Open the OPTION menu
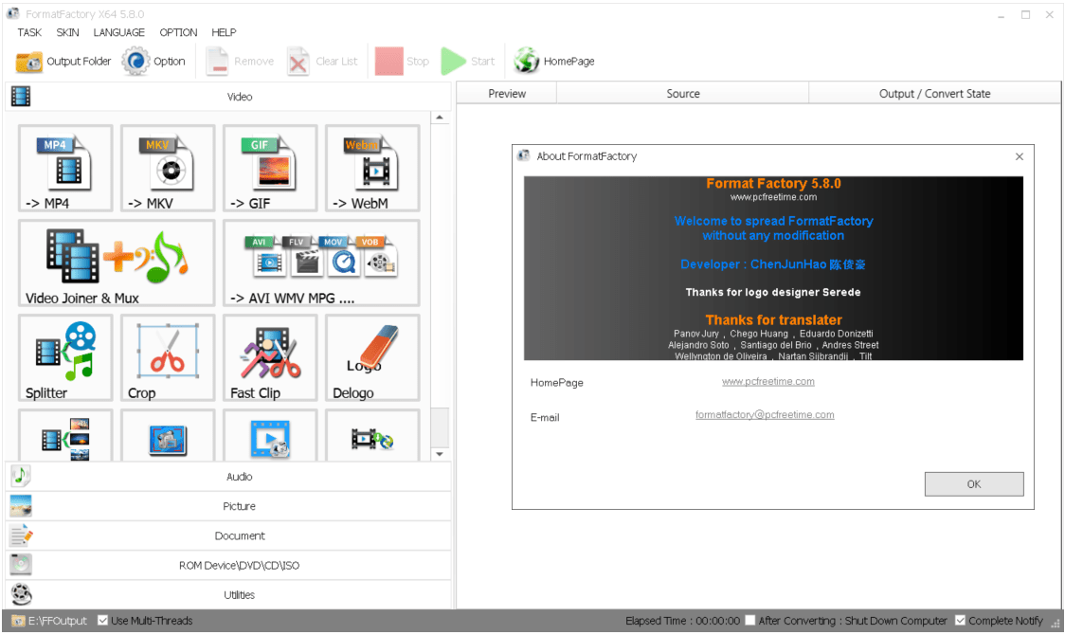 click(x=179, y=32)
